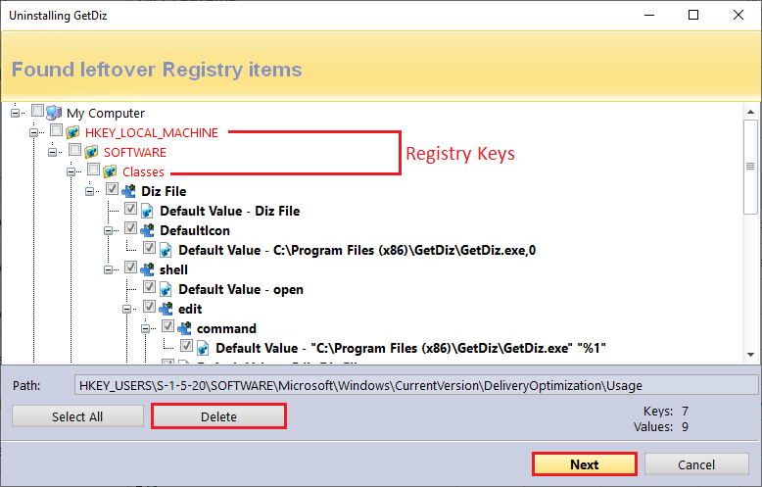The height and width of the screenshot is (487, 762).
Task: Select the 'shell' key label
Action: point(173,269)
